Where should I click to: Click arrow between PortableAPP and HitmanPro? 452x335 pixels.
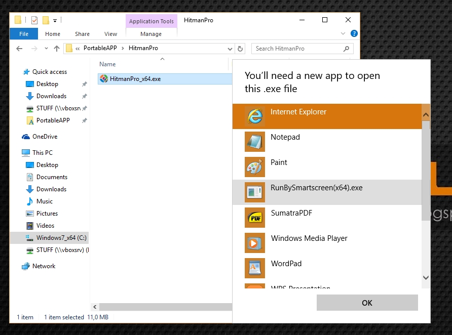point(123,49)
